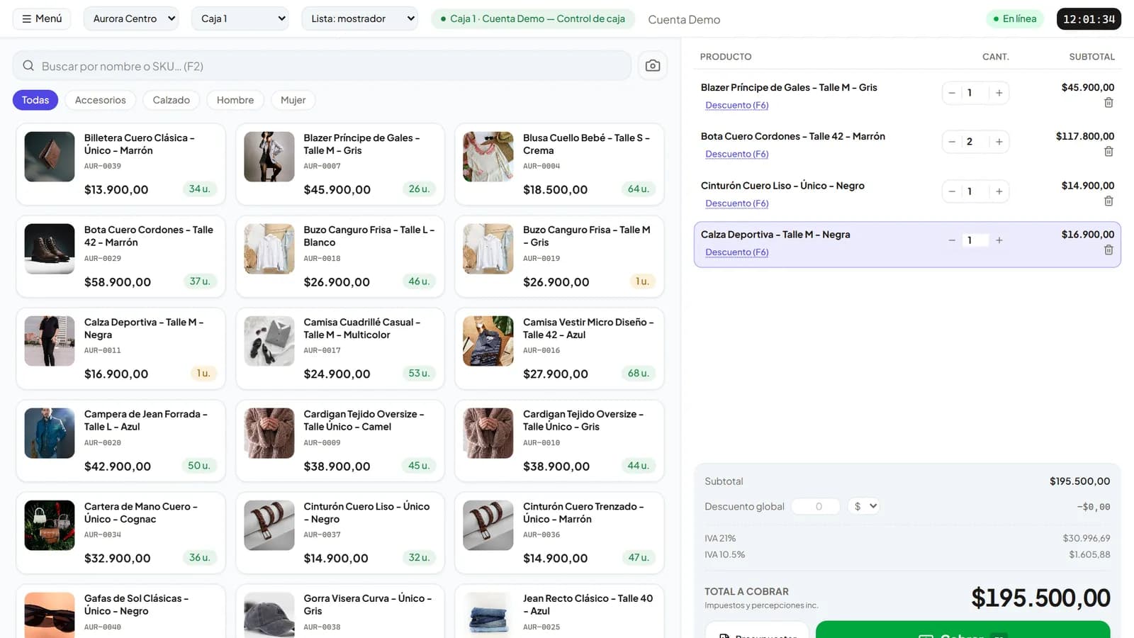This screenshot has height=638, width=1134.
Task: Decrease Blazer Príncipe de Gales quantity
Action: click(x=952, y=93)
